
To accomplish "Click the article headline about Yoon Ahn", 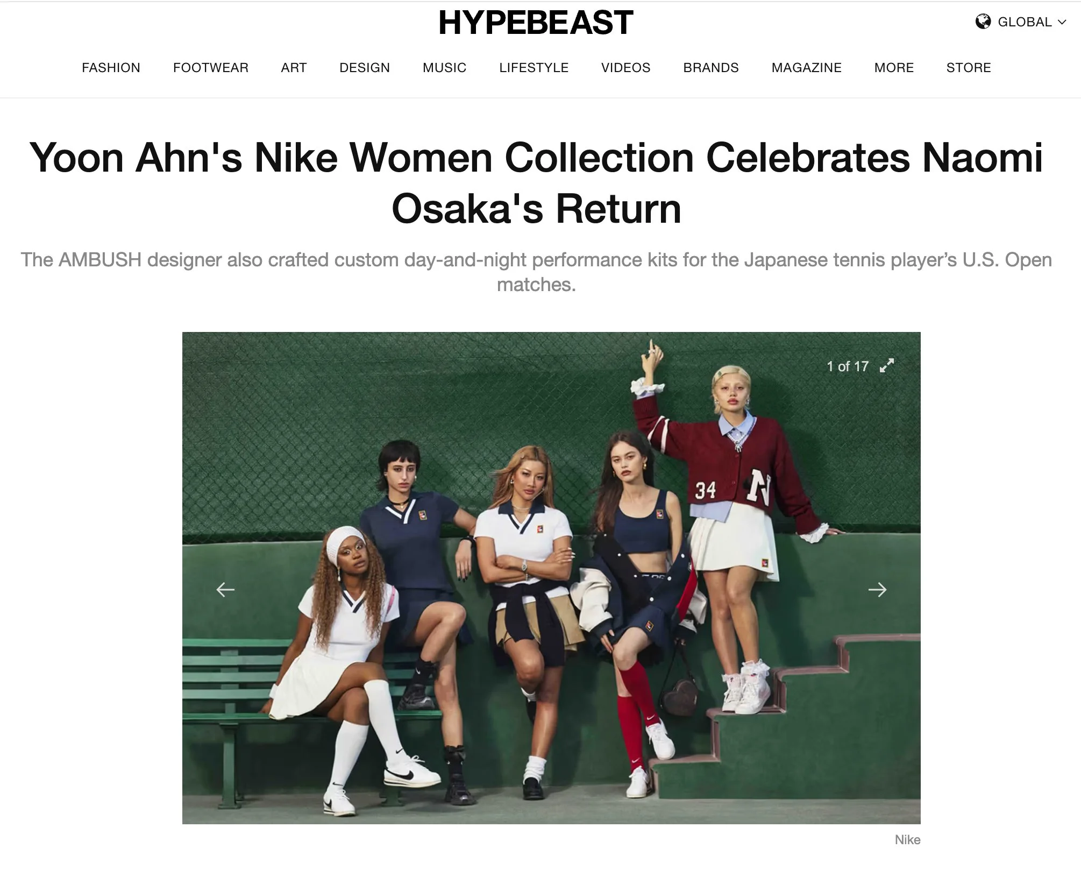I will 536,183.
